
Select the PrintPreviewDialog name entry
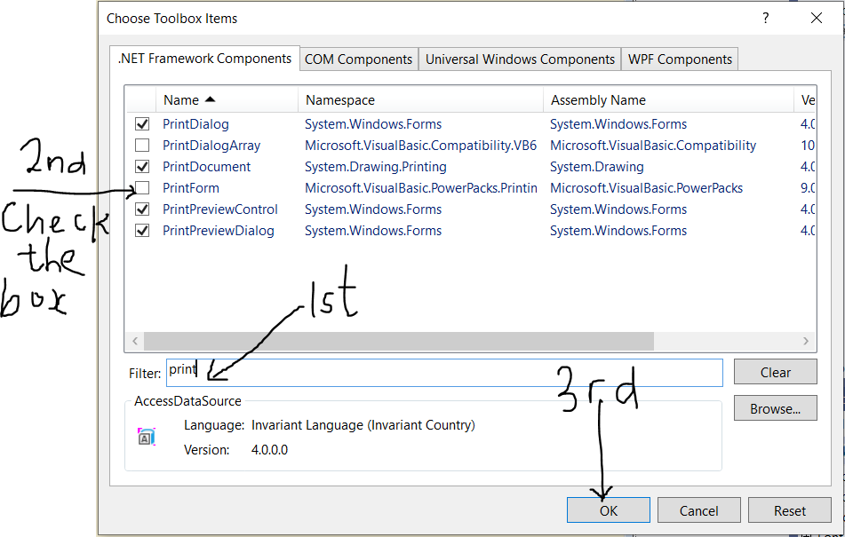tap(219, 231)
